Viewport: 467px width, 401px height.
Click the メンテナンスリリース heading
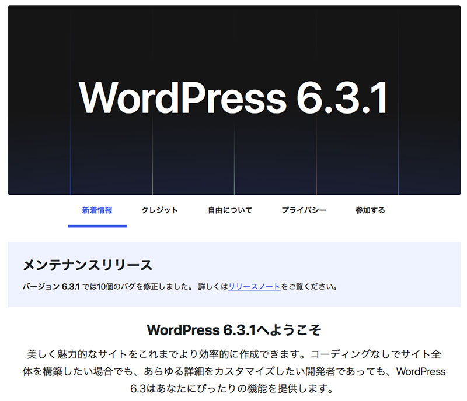pos(88,265)
